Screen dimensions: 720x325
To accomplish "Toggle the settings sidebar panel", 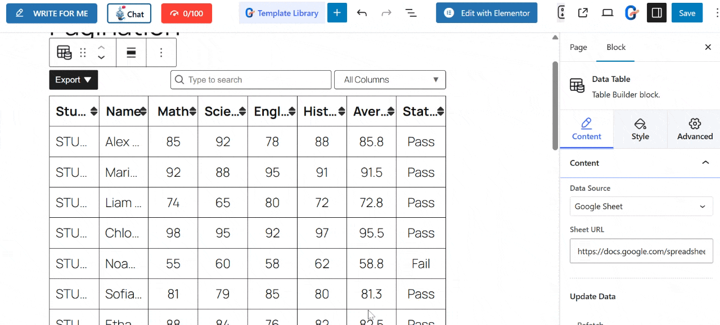I will tap(656, 12).
